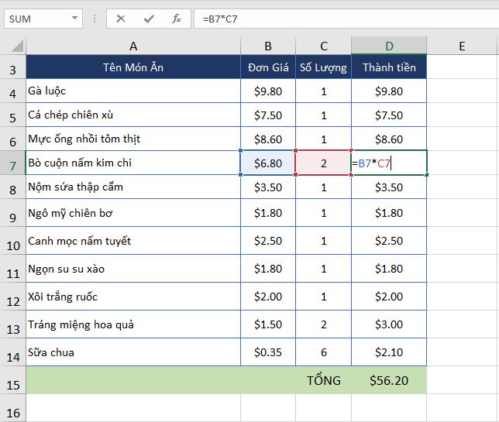Image resolution: width=499 pixels, height=422 pixels.
Task: Select the $9.80 unit price of Gà luộc
Action: coord(268,91)
